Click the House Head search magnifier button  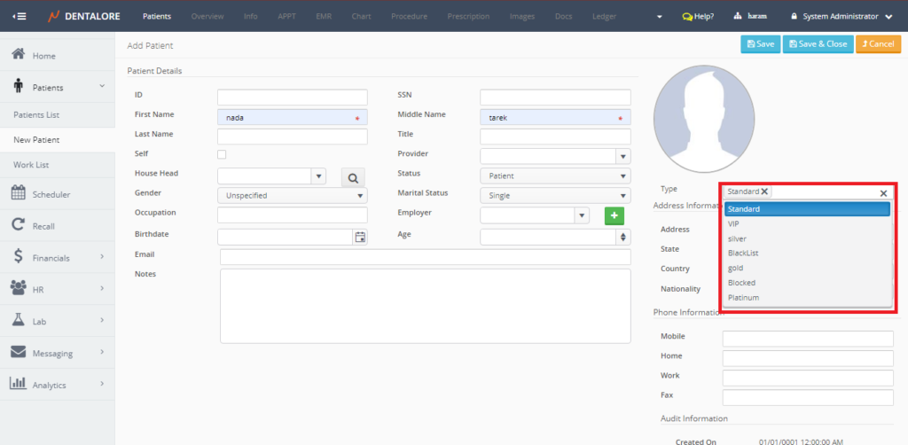pyautogui.click(x=352, y=177)
